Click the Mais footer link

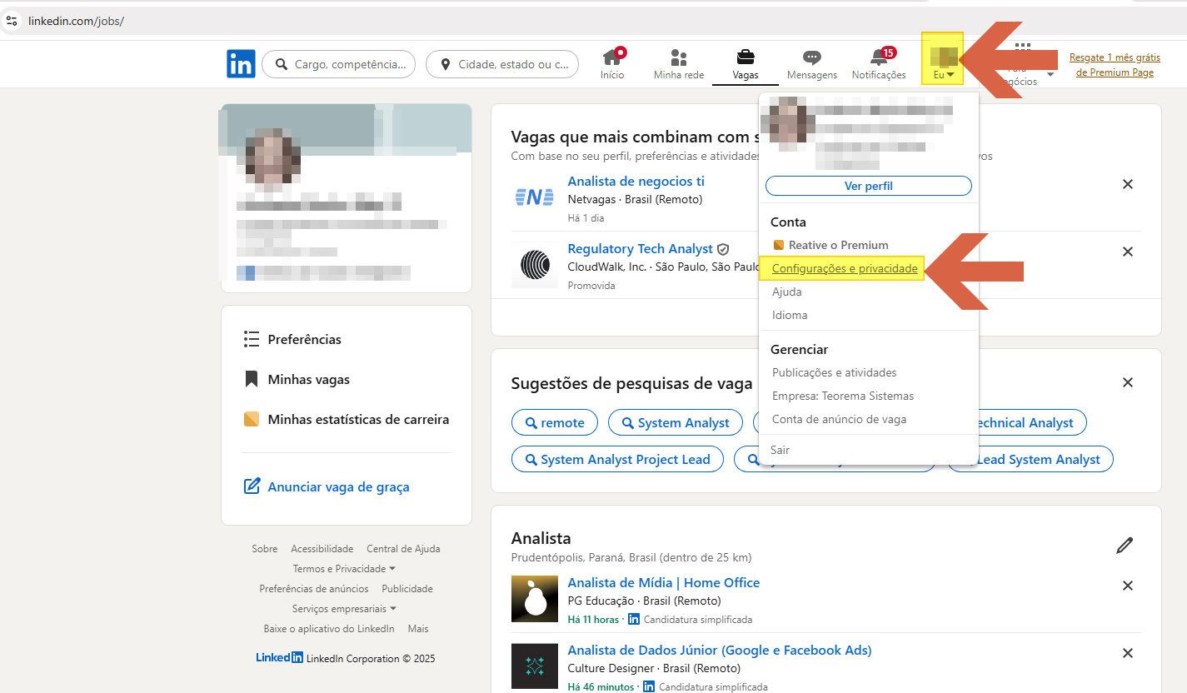418,629
